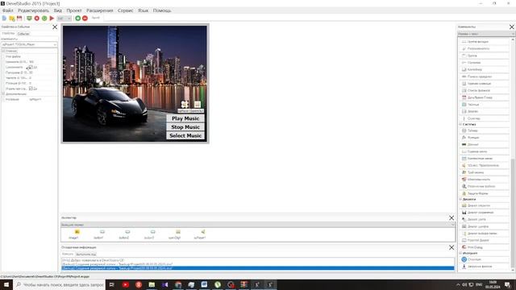The height and width of the screenshot is (290, 516).
Task: Collapse the Дополнительно property group
Action: tap(3, 94)
